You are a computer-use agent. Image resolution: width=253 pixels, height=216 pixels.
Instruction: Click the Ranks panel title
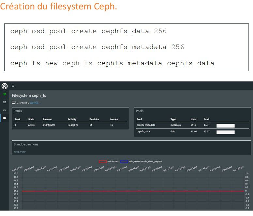click(x=18, y=111)
